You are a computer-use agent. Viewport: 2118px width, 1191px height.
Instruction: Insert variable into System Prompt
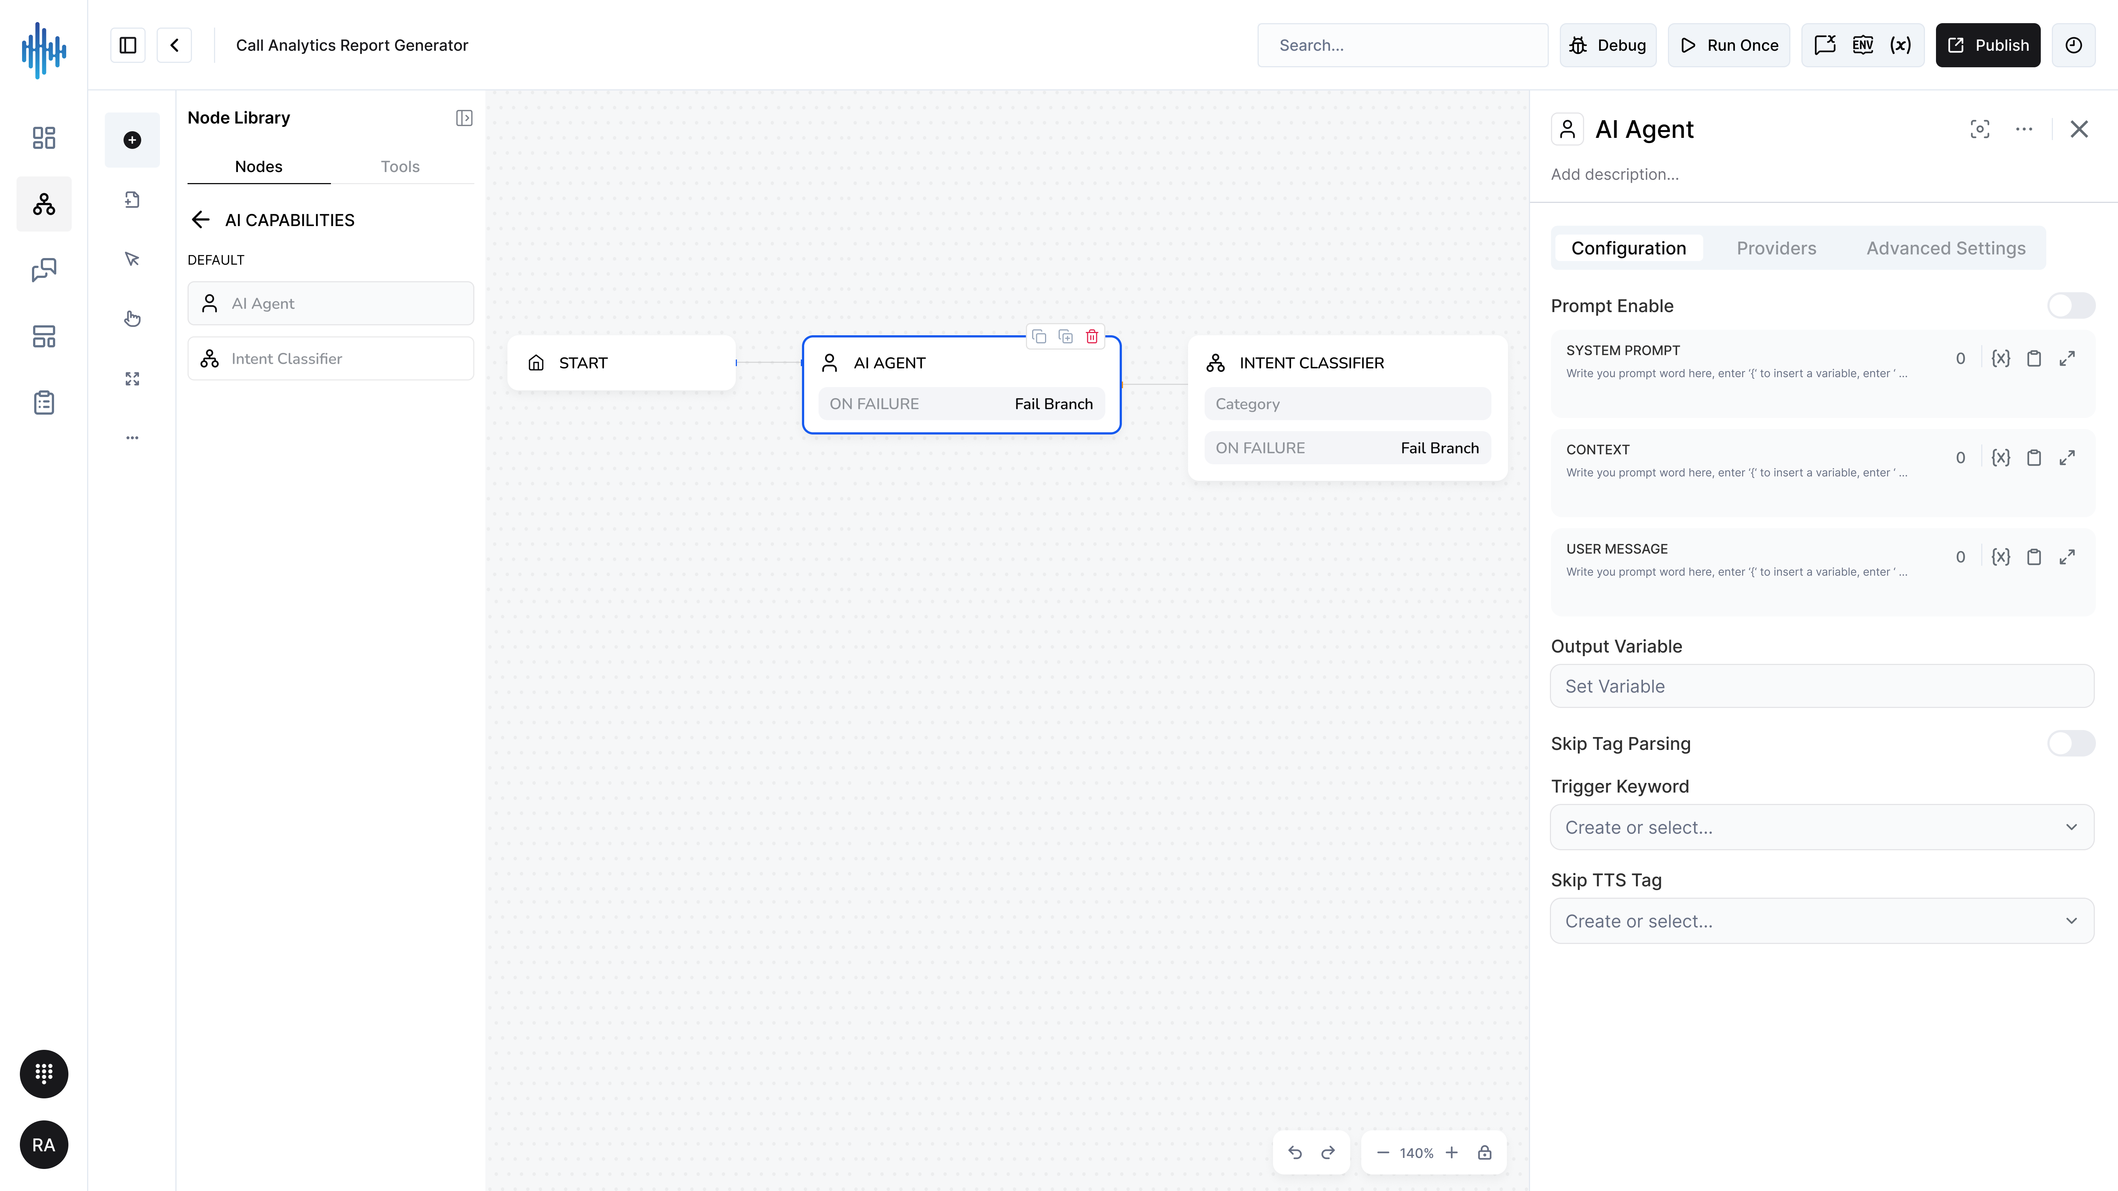(2001, 358)
